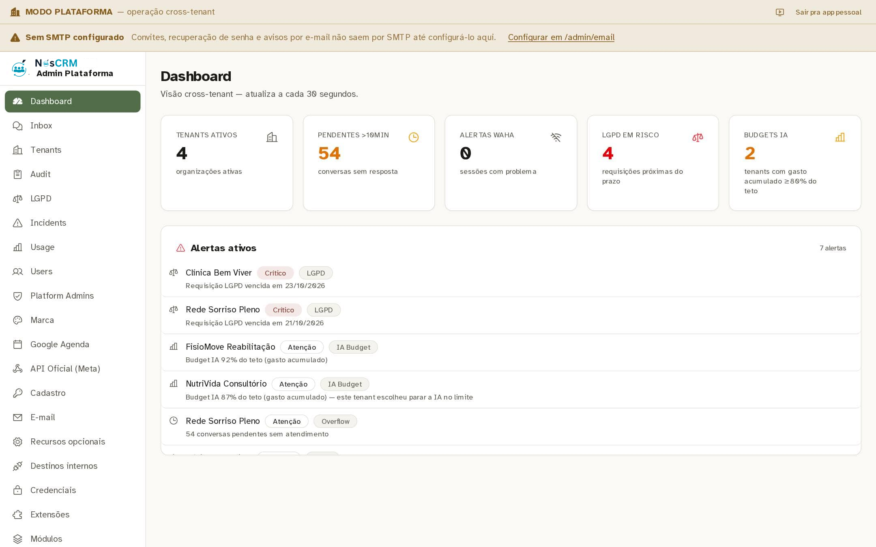Click the Recursos opcionais gear icon

point(17,442)
